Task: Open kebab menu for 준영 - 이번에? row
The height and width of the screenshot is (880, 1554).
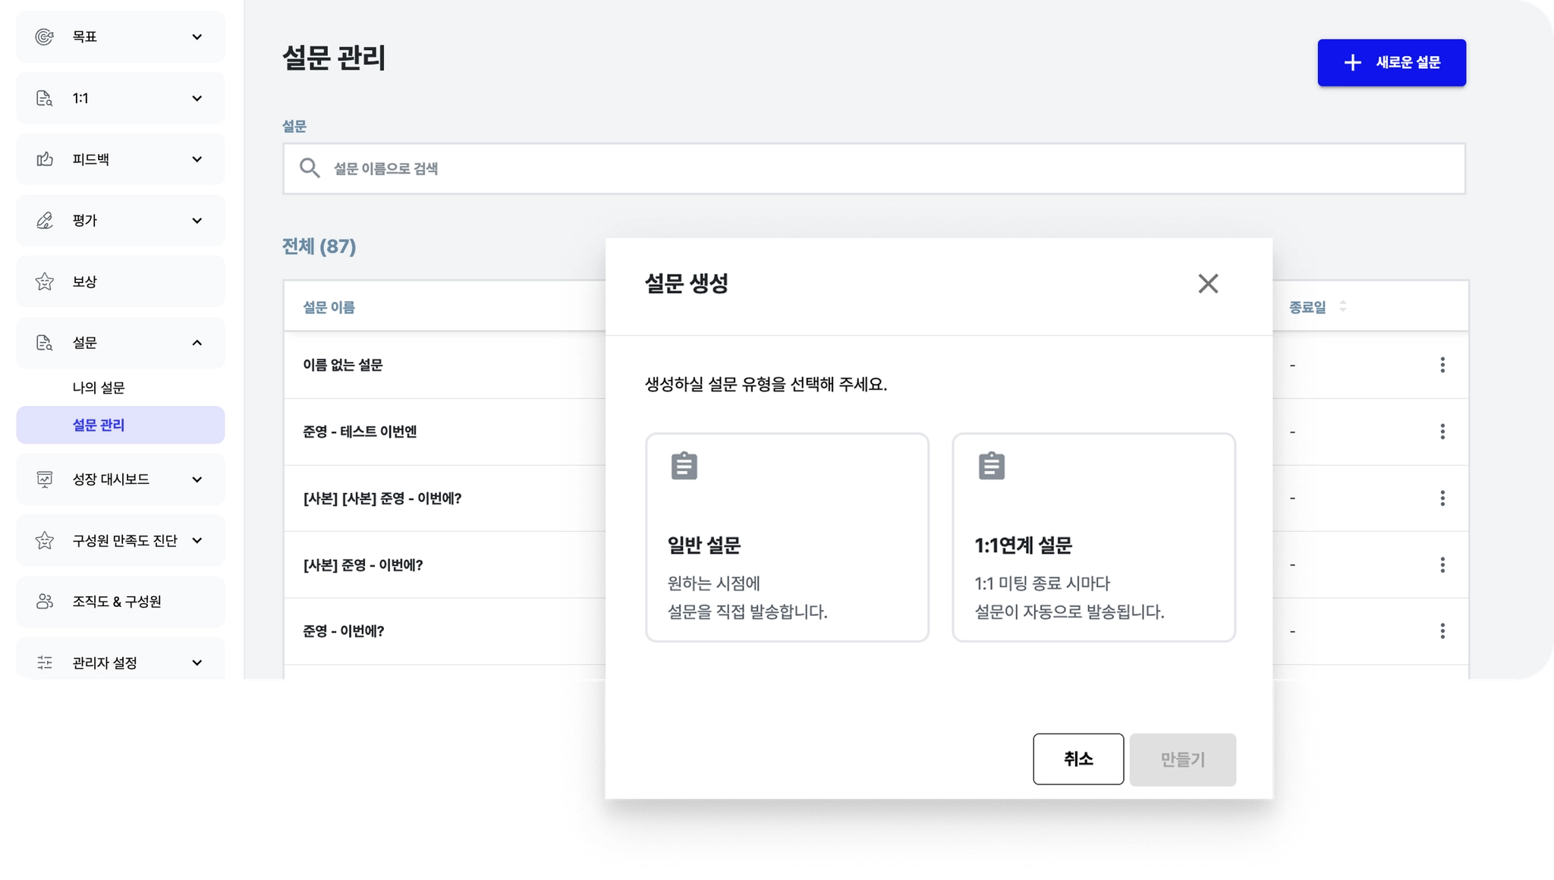Action: tap(1442, 631)
